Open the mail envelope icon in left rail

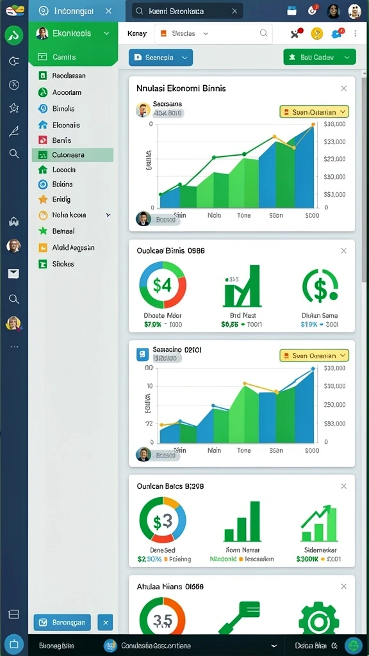point(14,274)
